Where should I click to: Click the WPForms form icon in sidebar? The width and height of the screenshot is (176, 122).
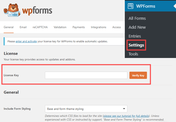[131, 6]
